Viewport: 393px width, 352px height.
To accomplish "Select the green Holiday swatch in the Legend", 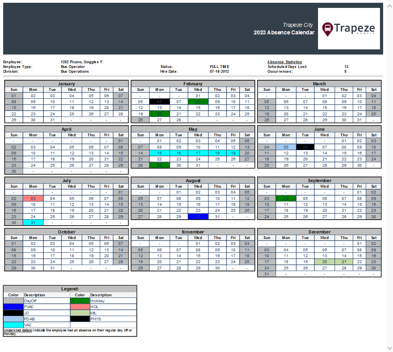I will [x=80, y=301].
